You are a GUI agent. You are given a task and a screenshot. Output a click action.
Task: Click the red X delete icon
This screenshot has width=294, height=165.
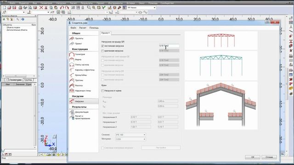click(x=41, y=8)
